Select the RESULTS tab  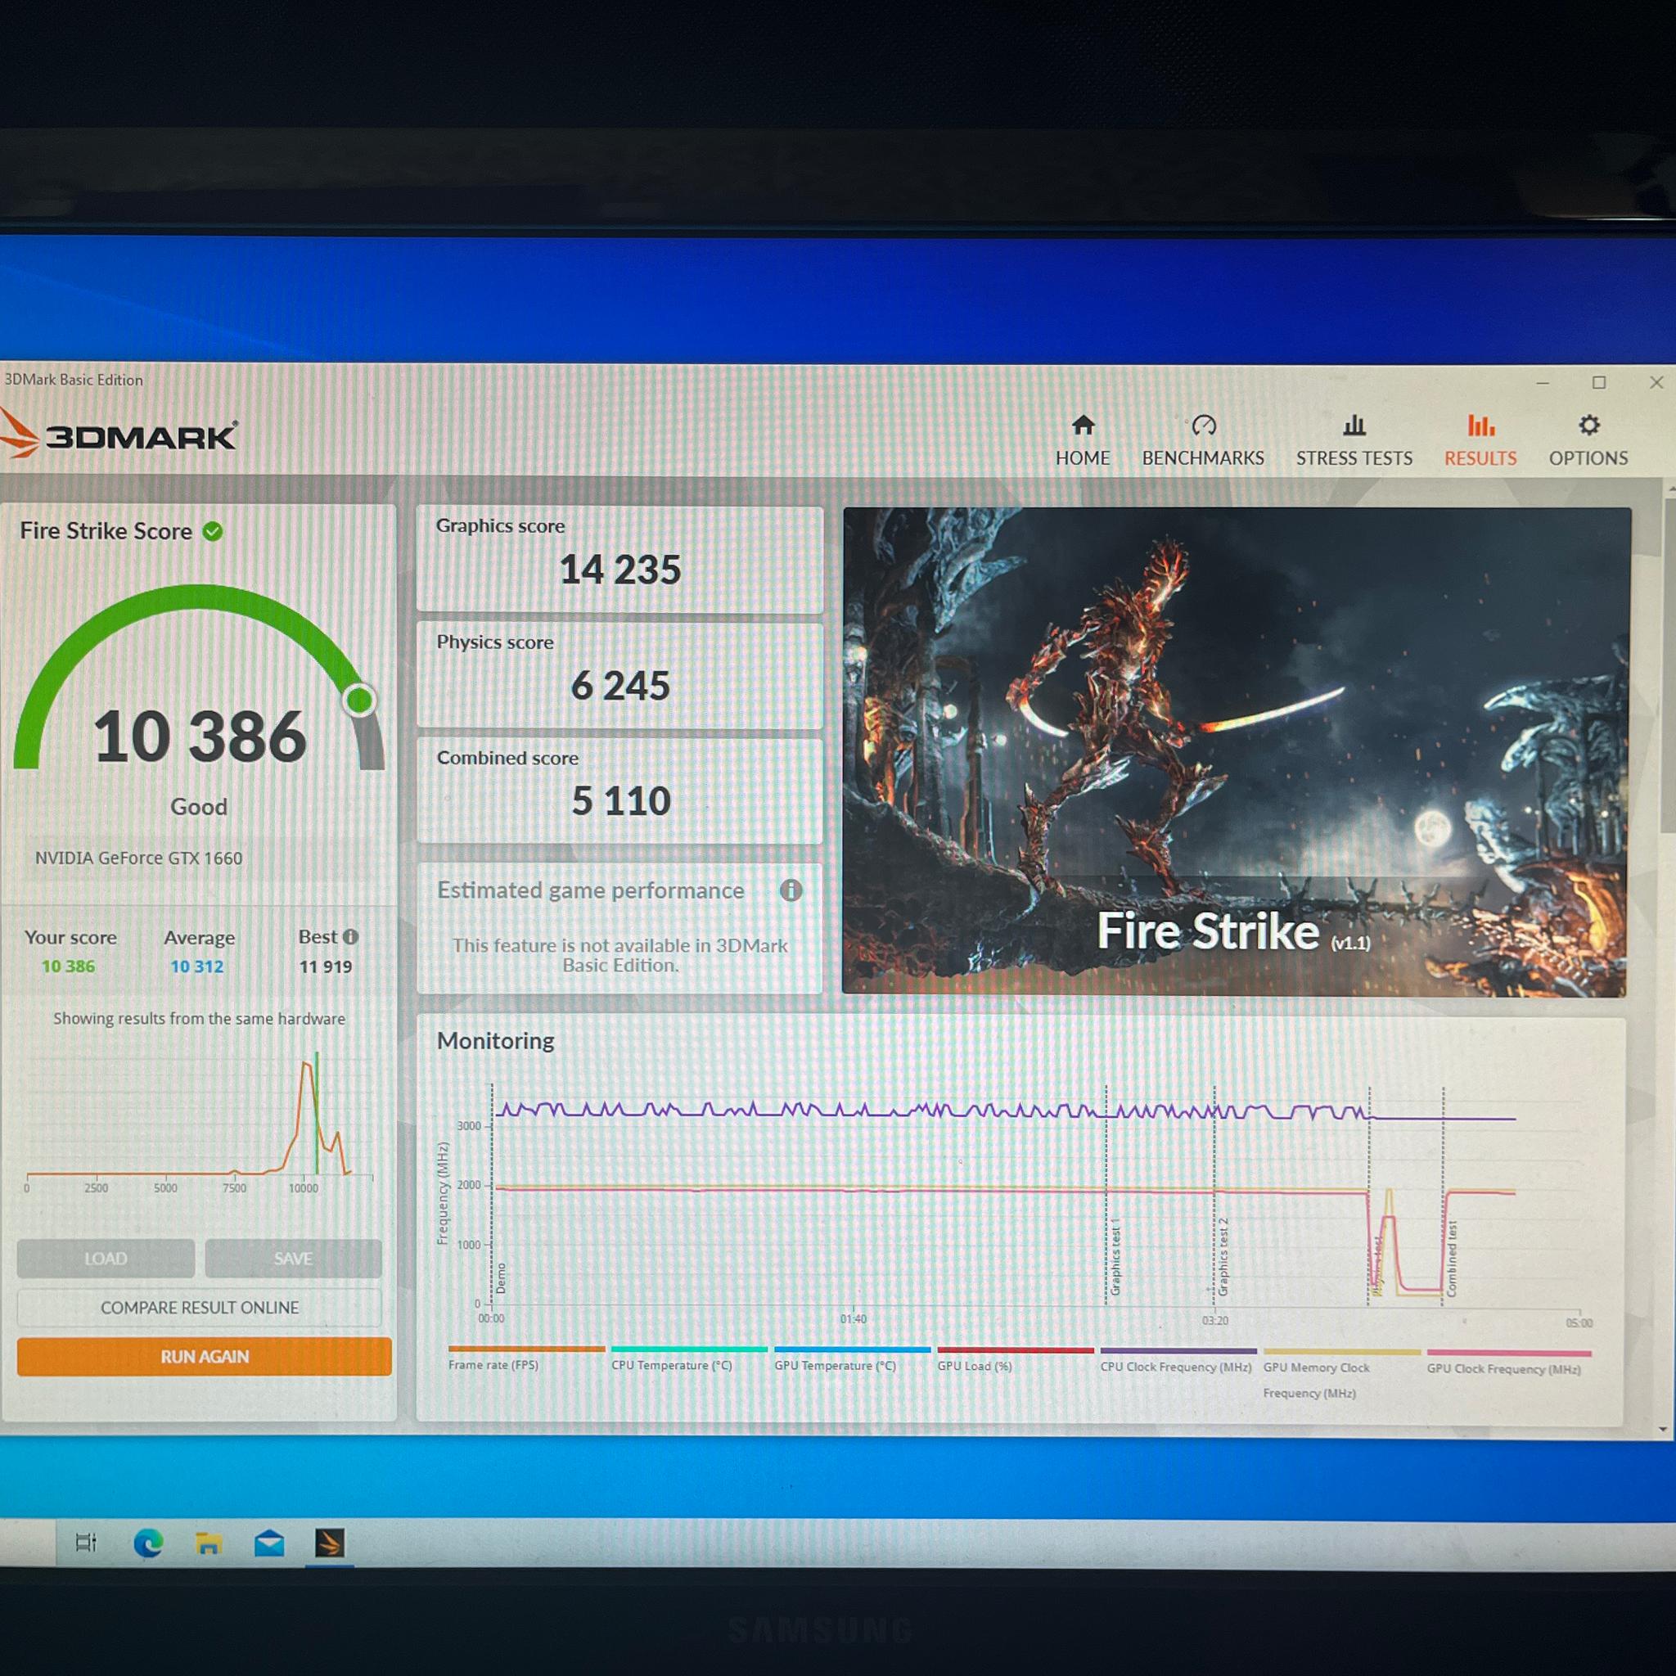(x=1480, y=441)
